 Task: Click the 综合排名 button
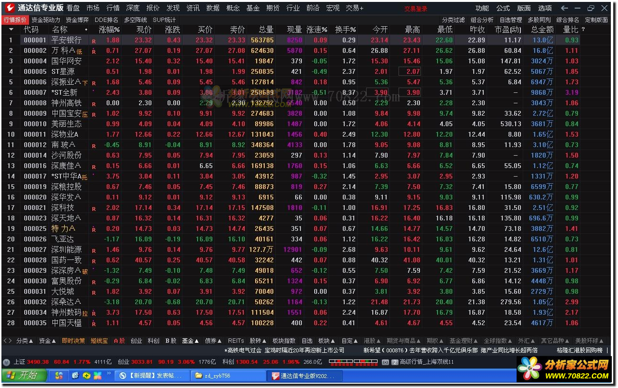tap(568, 20)
